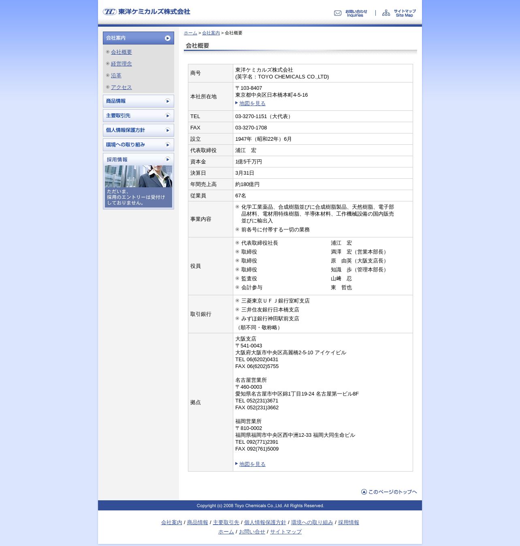Select 沿革 in the sidebar submenu
Viewport: 520px width, 546px height.
coord(116,76)
